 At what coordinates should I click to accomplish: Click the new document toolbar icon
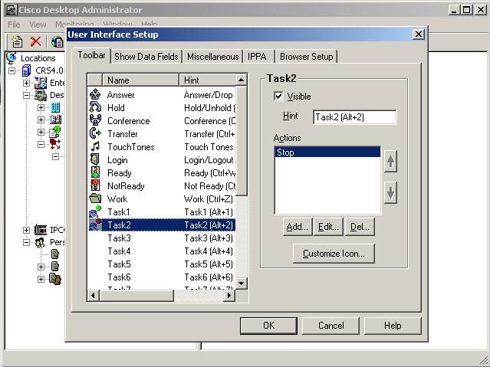[17, 41]
